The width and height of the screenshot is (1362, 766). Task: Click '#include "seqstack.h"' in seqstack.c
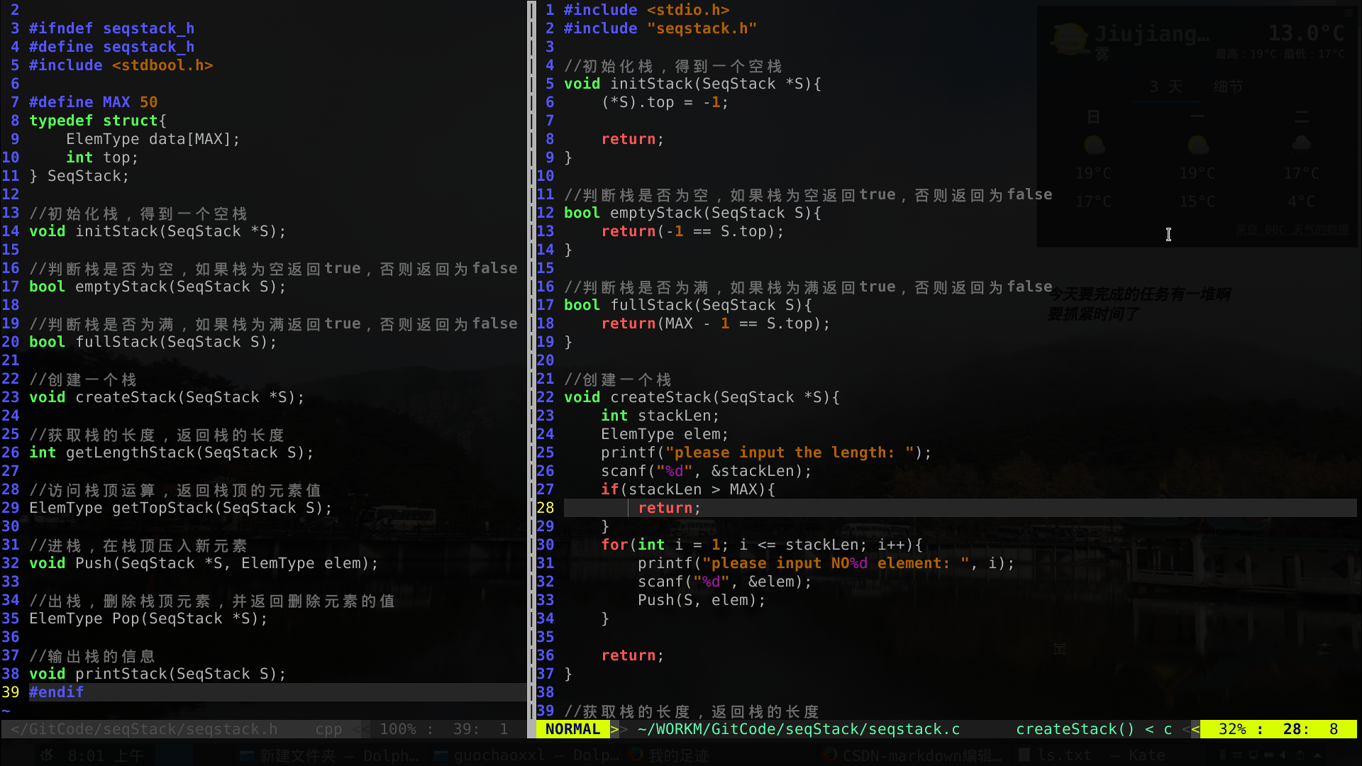coord(660,28)
